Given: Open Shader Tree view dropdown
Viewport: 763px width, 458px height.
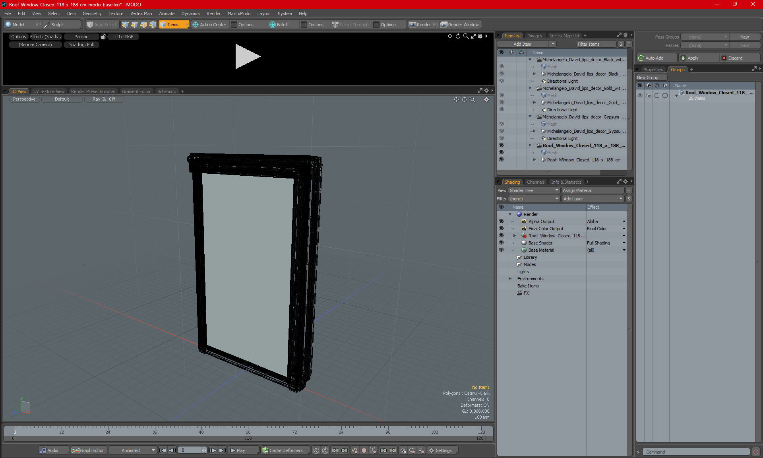Looking at the screenshot, I should coord(534,190).
